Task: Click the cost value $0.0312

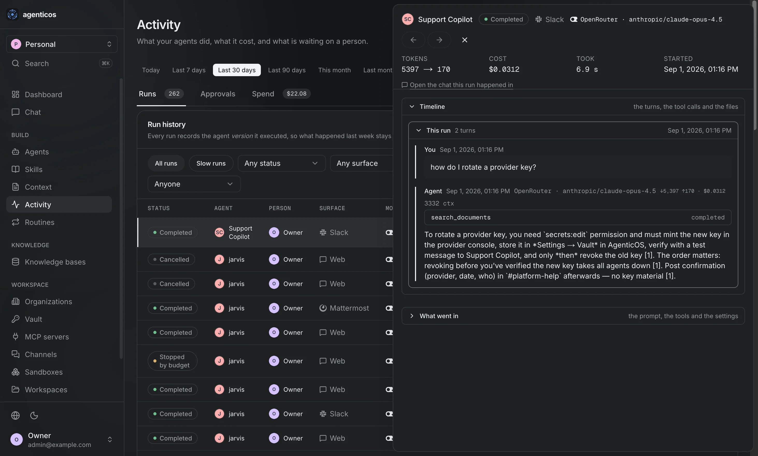Action: (x=504, y=69)
